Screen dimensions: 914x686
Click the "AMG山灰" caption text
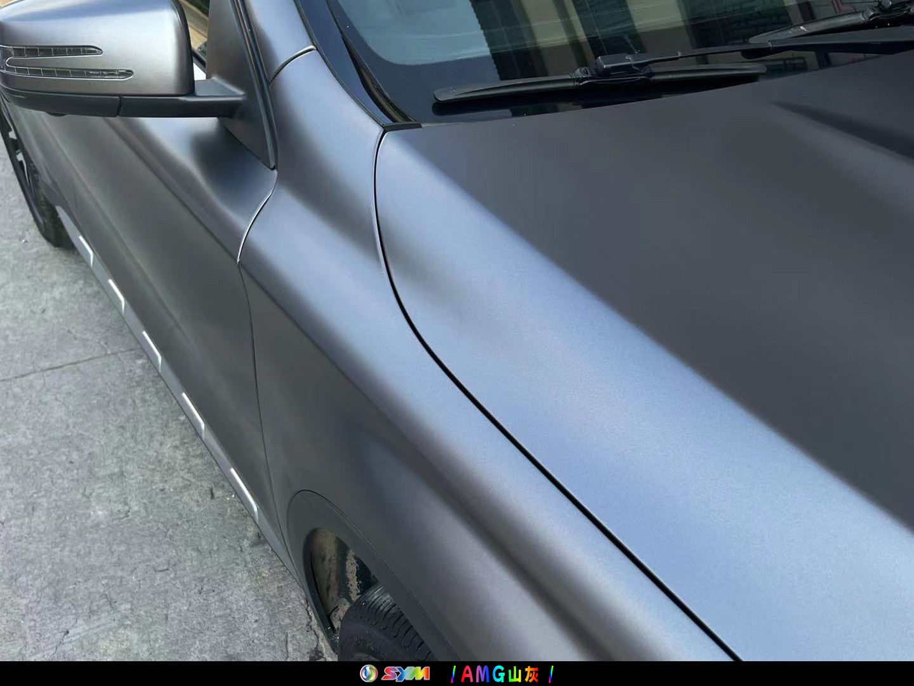pyautogui.click(x=500, y=674)
